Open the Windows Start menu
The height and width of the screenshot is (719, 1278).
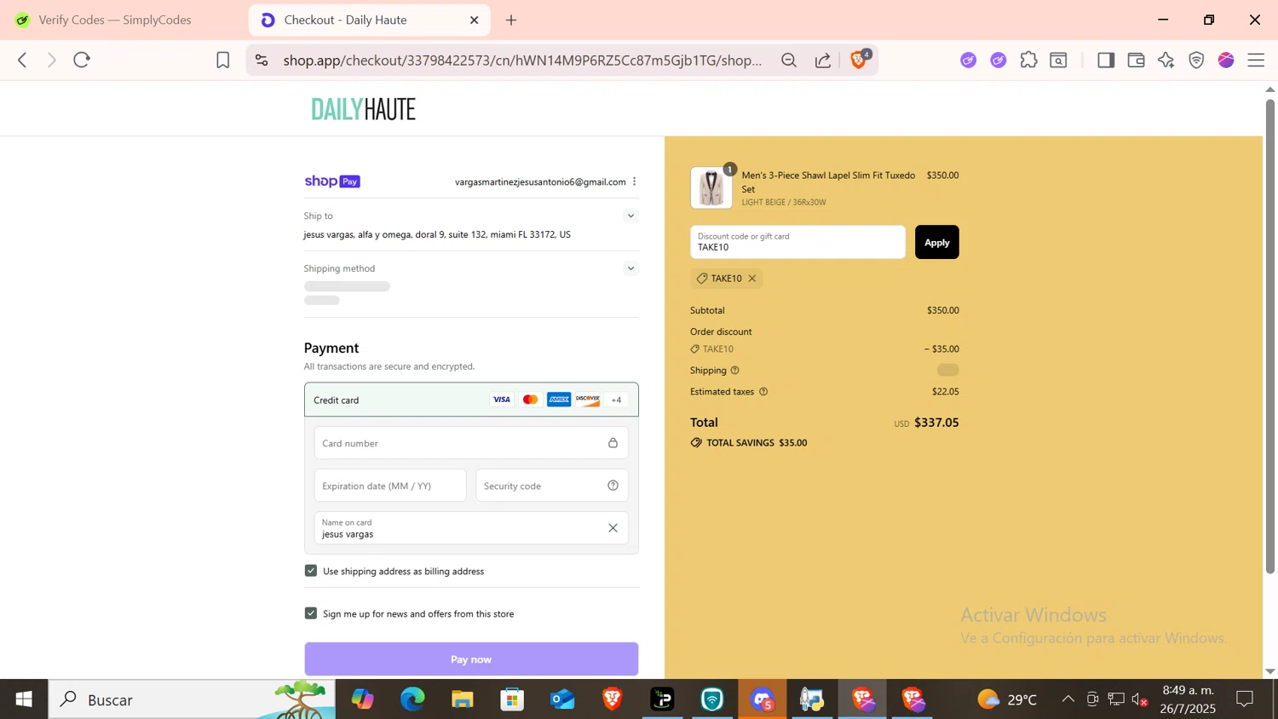24,699
